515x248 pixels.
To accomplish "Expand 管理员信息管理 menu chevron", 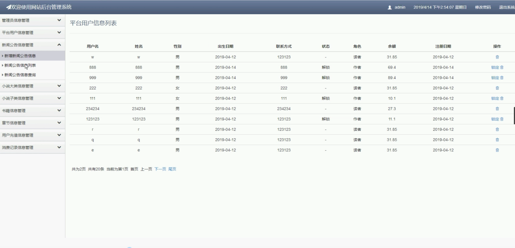I will pyautogui.click(x=59, y=20).
